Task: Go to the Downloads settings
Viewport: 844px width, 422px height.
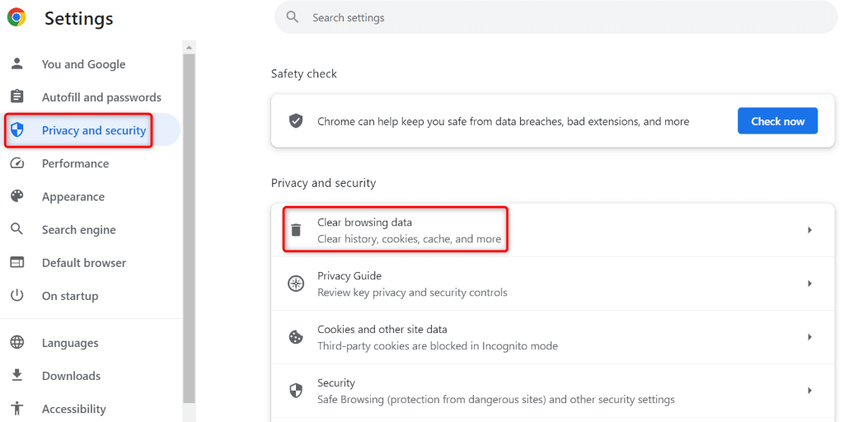Action: [71, 376]
